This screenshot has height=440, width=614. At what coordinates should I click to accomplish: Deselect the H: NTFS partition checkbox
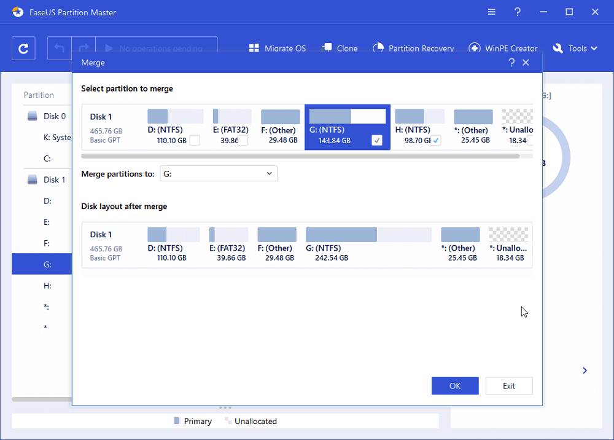pyautogui.click(x=436, y=140)
